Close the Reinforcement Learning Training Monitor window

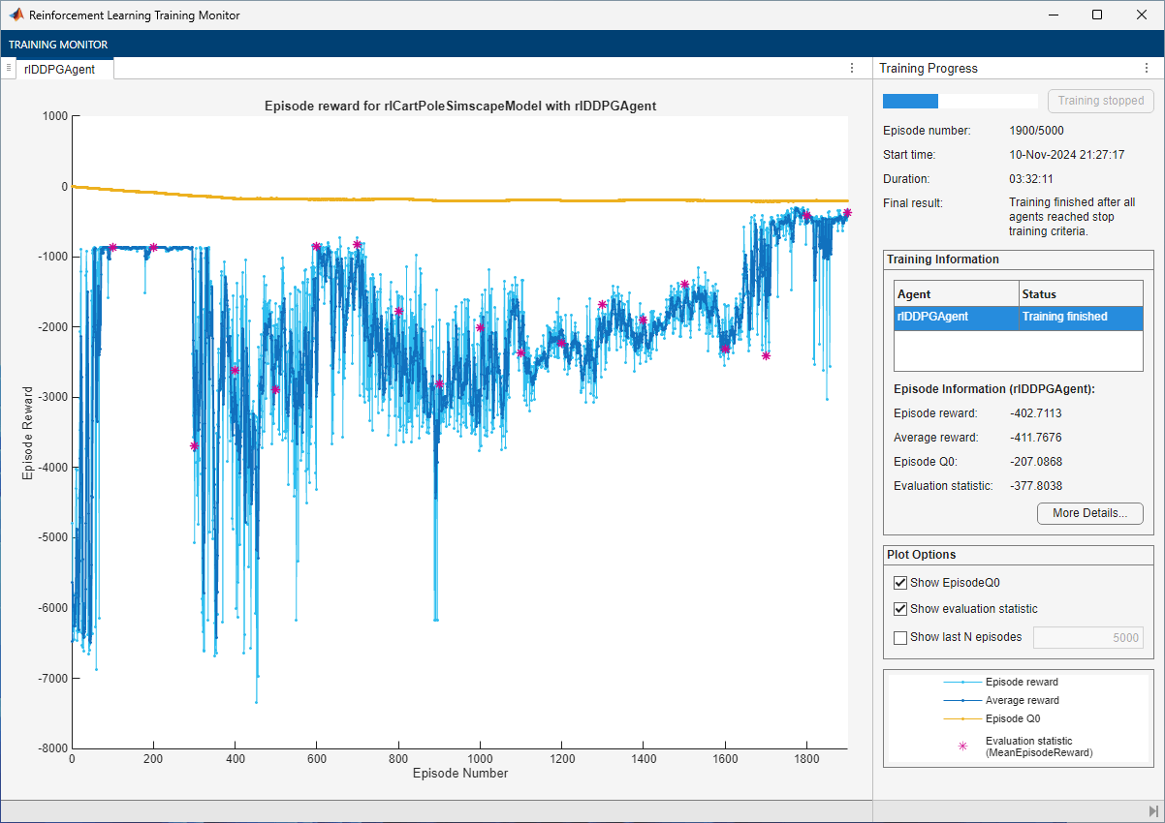[x=1141, y=15]
